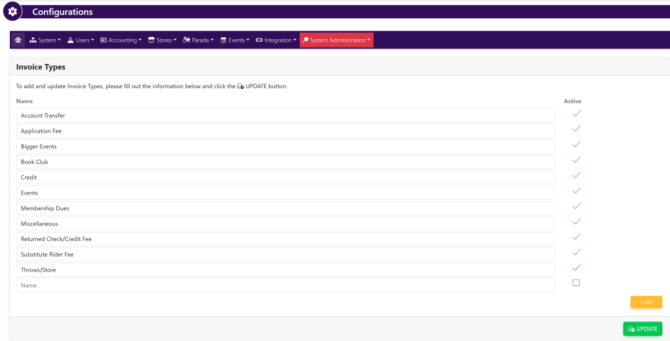Click the Accounting icon in navbar
Viewport: 670px width, 341px height.
[103, 41]
